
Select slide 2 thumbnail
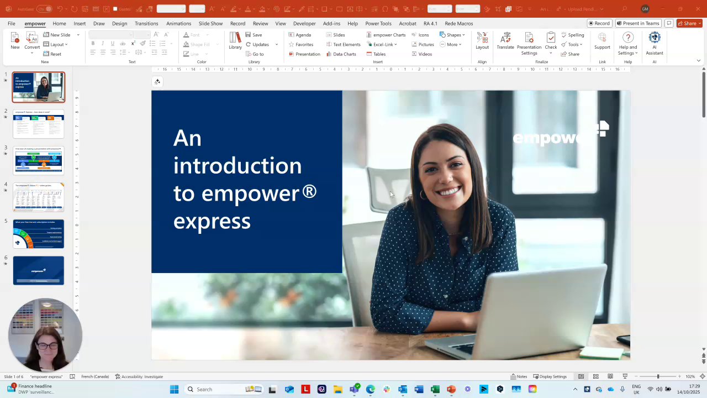click(x=39, y=124)
